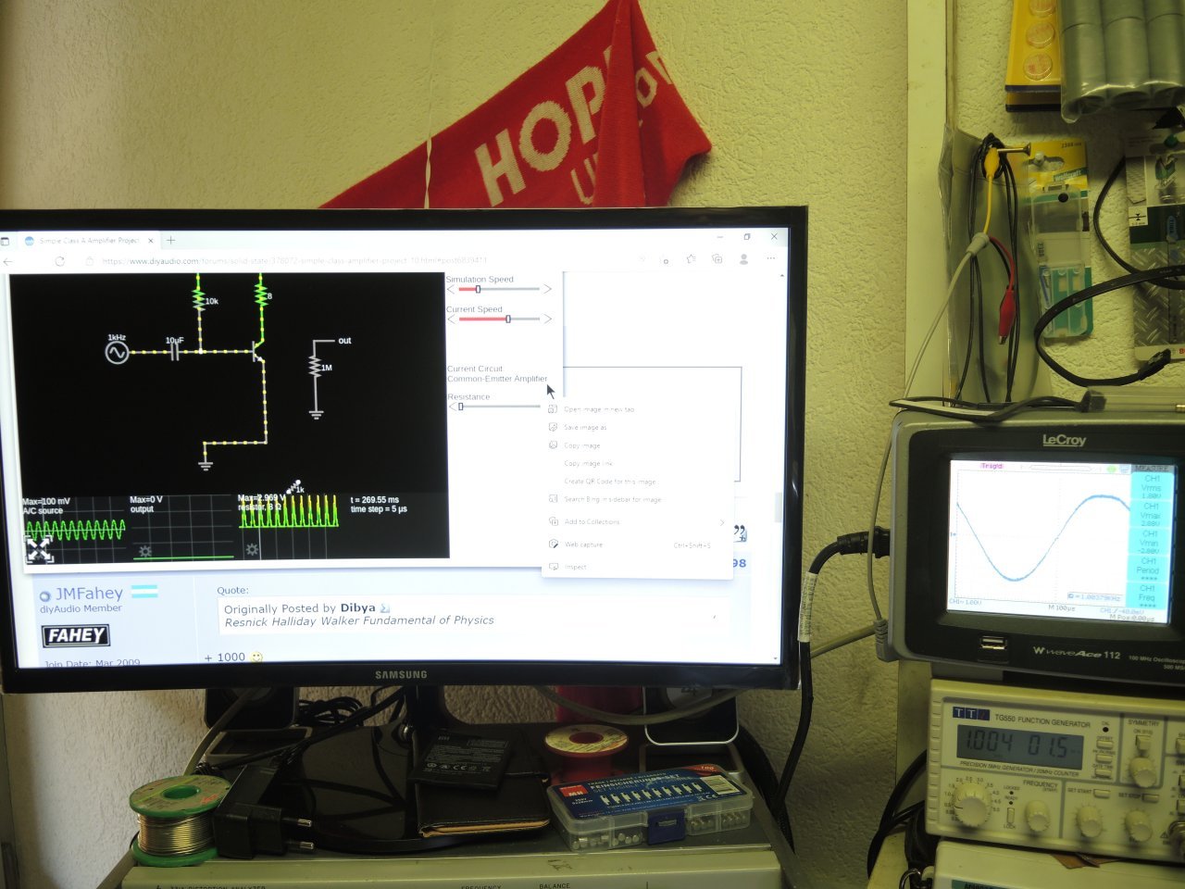
Task: Choose Inspect menu entry
Action: pyautogui.click(x=637, y=567)
